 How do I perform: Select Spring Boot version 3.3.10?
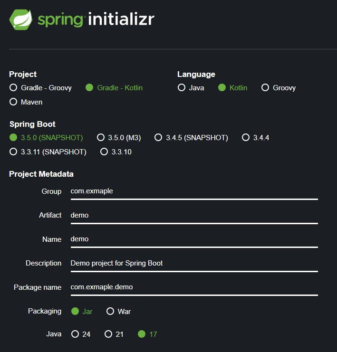(116, 152)
